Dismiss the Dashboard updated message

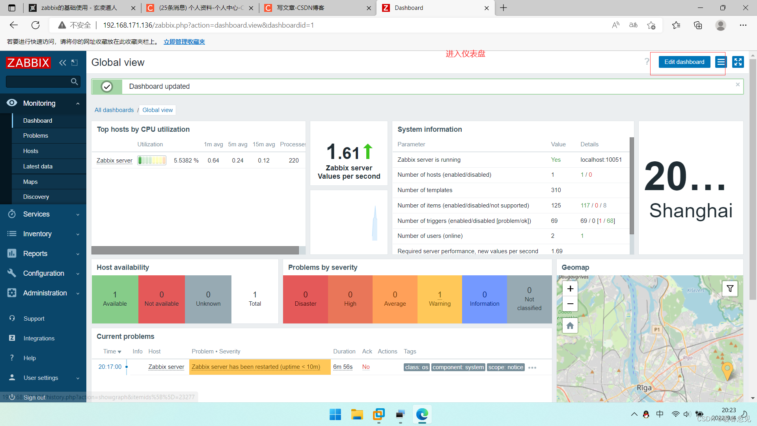click(x=738, y=84)
